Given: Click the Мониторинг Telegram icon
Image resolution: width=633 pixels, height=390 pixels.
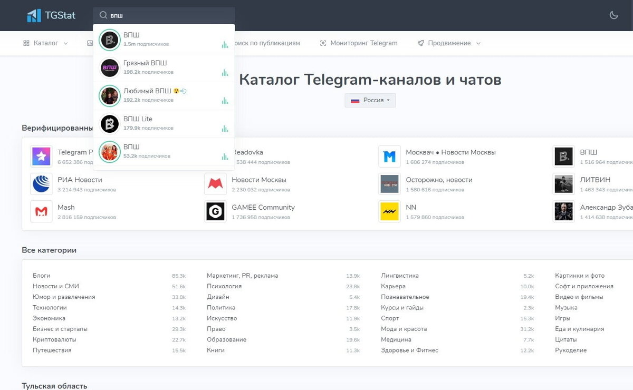Looking at the screenshot, I should tap(323, 43).
